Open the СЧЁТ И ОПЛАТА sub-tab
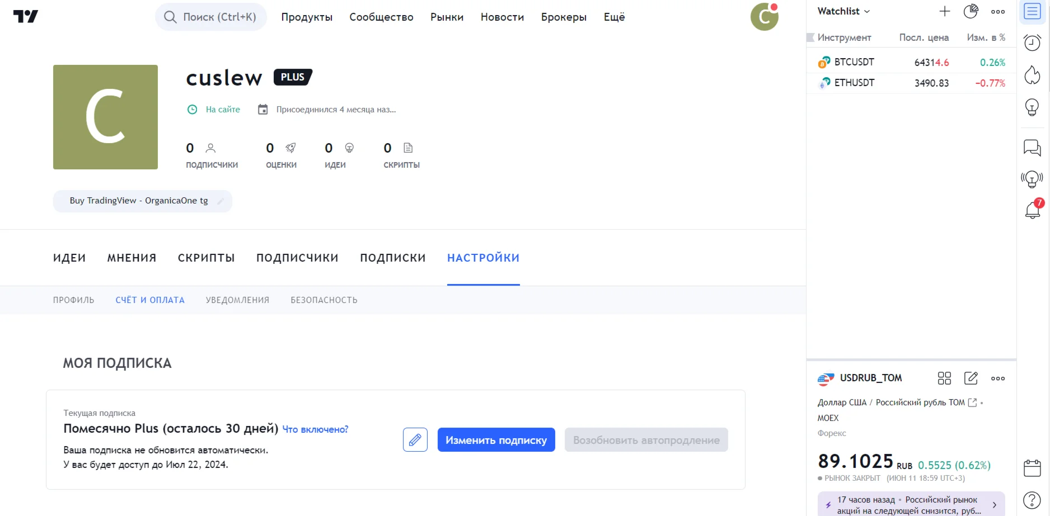 click(150, 300)
